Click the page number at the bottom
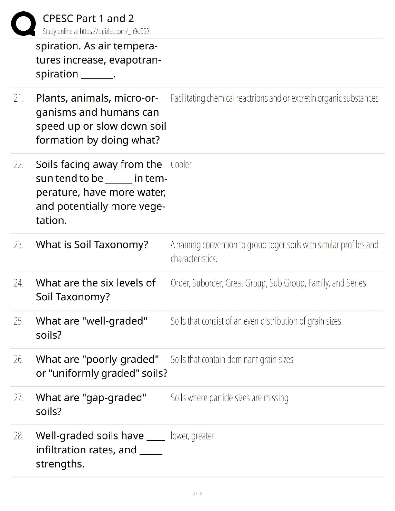 197,493
